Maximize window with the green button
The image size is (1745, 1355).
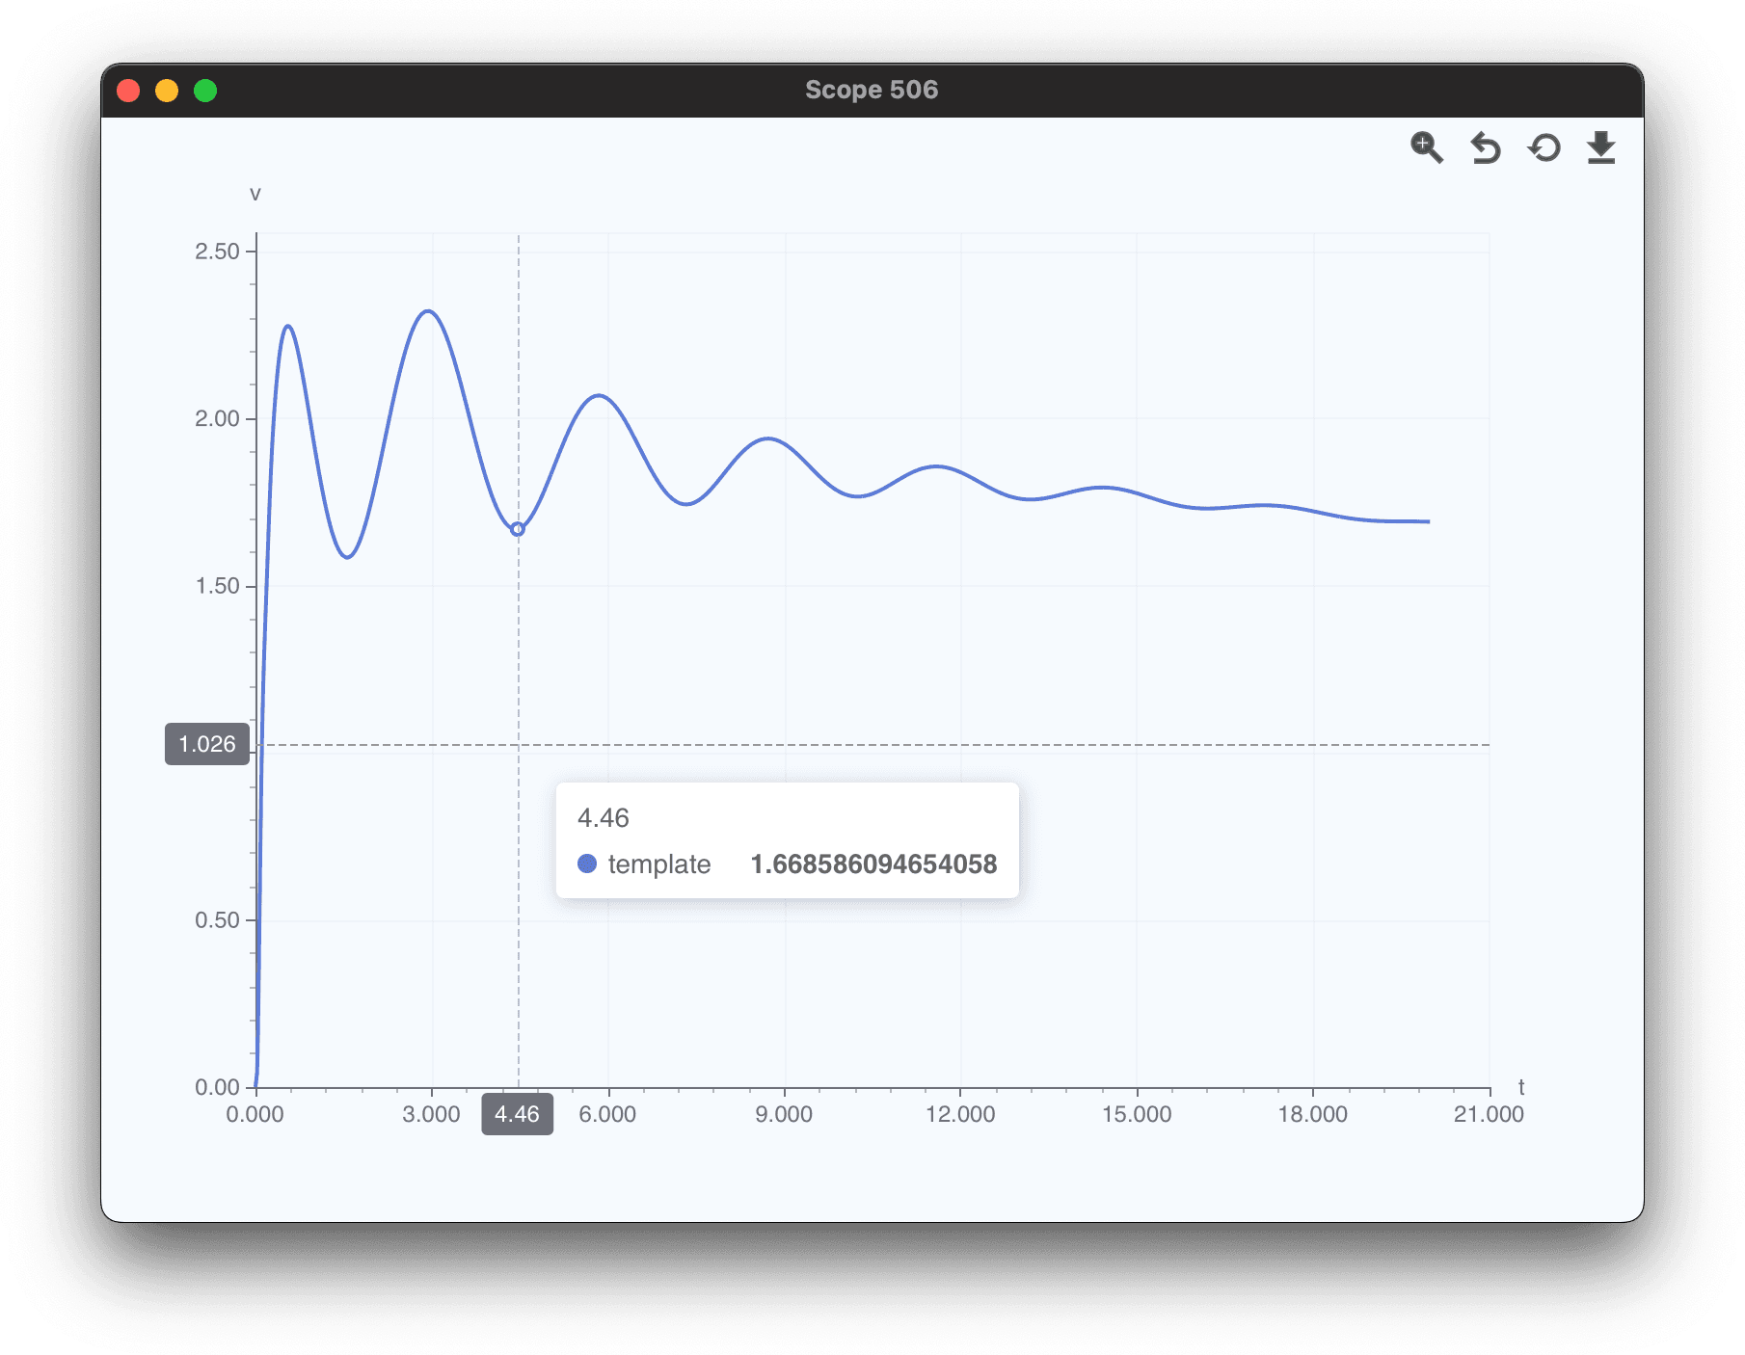point(205,91)
